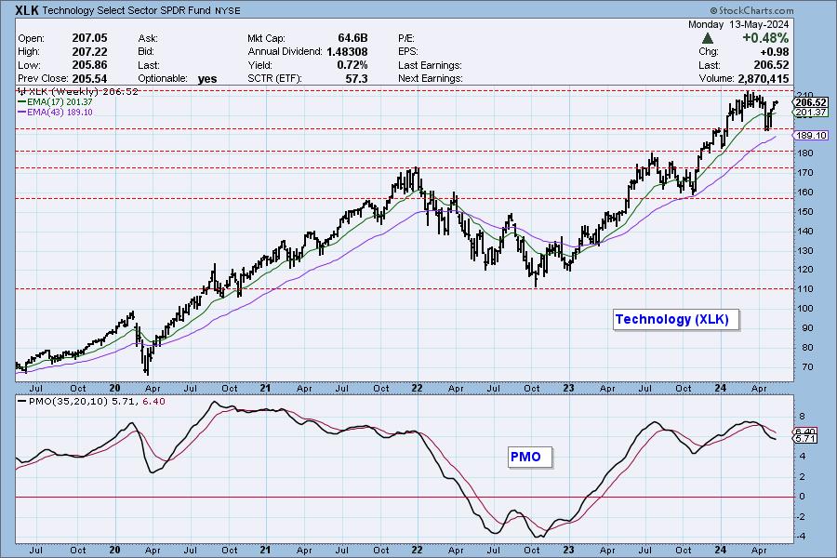Image resolution: width=837 pixels, height=558 pixels.
Task: Click the -4 label on the PMO axis
Action: [x=802, y=537]
